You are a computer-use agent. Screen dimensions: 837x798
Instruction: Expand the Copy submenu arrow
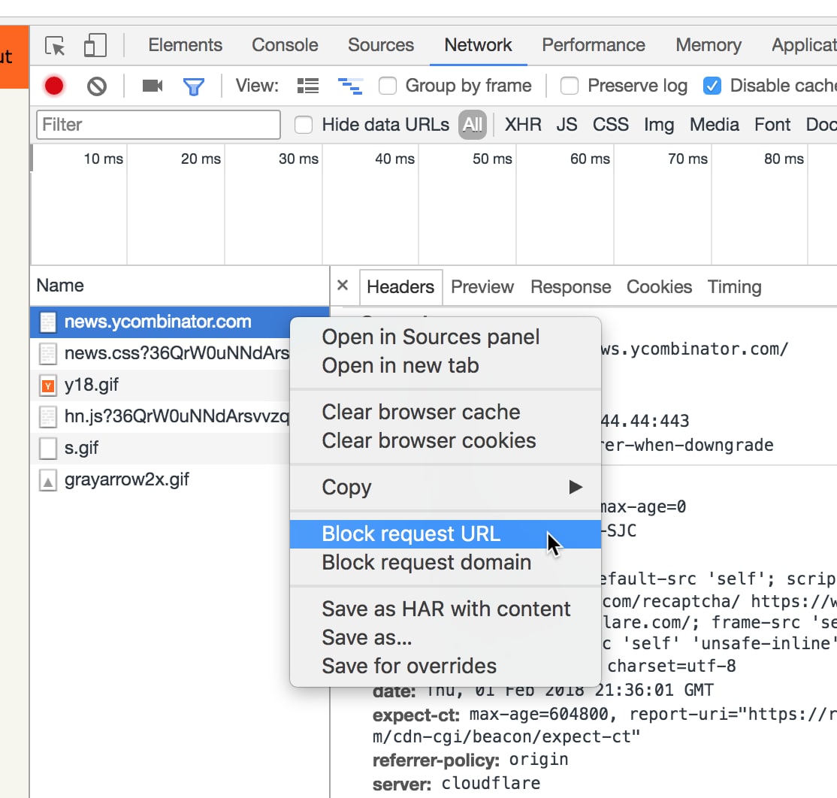coord(576,487)
